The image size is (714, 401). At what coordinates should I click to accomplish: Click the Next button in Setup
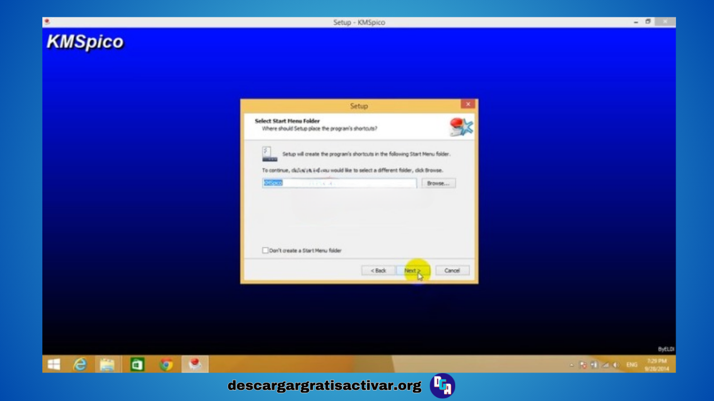(414, 271)
